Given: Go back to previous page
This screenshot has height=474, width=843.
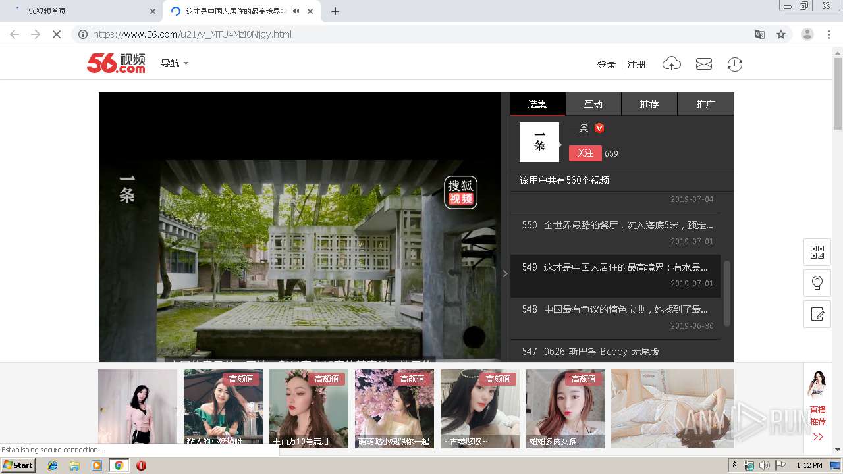Looking at the screenshot, I should coord(14,34).
